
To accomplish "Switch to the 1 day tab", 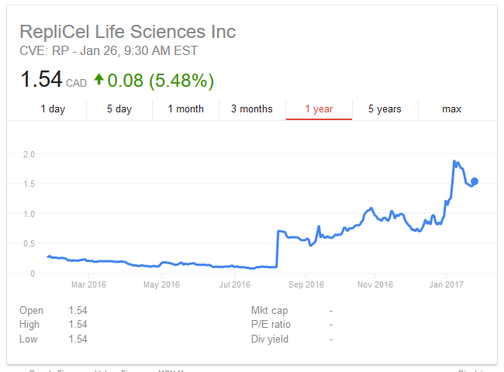I will (x=53, y=109).
